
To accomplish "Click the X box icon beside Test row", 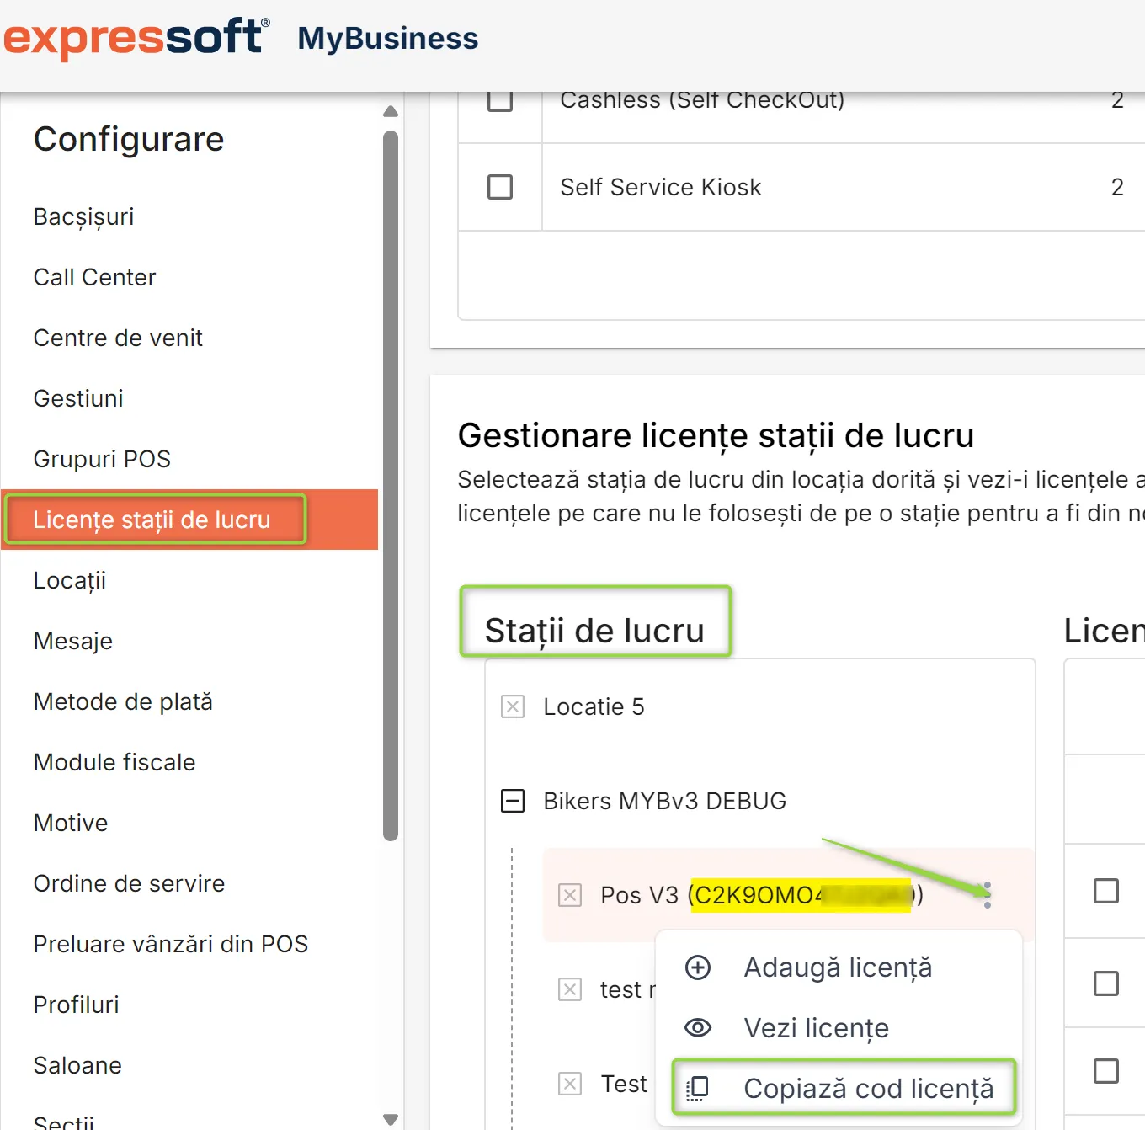I will [x=570, y=1084].
